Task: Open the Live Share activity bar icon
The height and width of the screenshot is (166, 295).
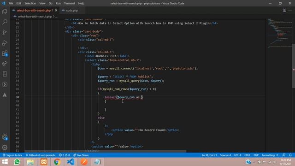Action: [5, 64]
